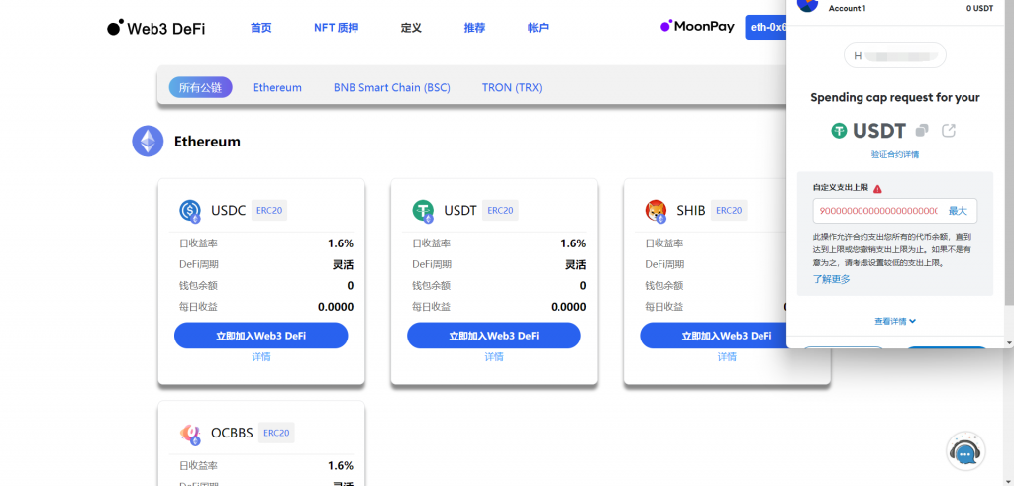The image size is (1014, 486).
Task: Copy the USDT contract address icon
Action: (922, 131)
